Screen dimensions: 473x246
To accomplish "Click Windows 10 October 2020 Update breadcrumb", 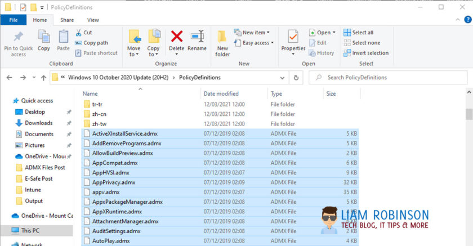I will [118, 78].
